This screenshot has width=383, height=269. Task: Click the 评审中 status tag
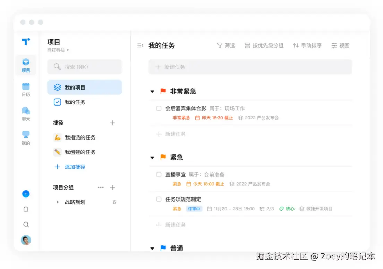194,209
